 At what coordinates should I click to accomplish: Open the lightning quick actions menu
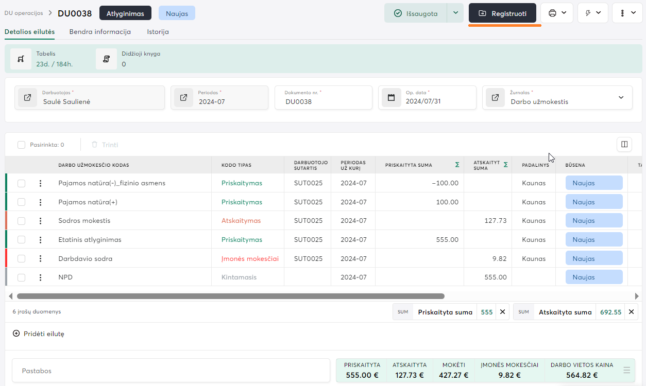(588, 13)
